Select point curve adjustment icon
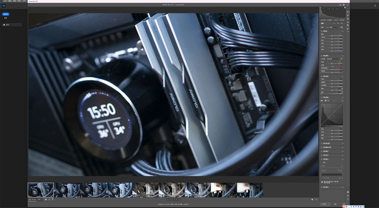The height and width of the screenshot is (208, 379). 328,101
